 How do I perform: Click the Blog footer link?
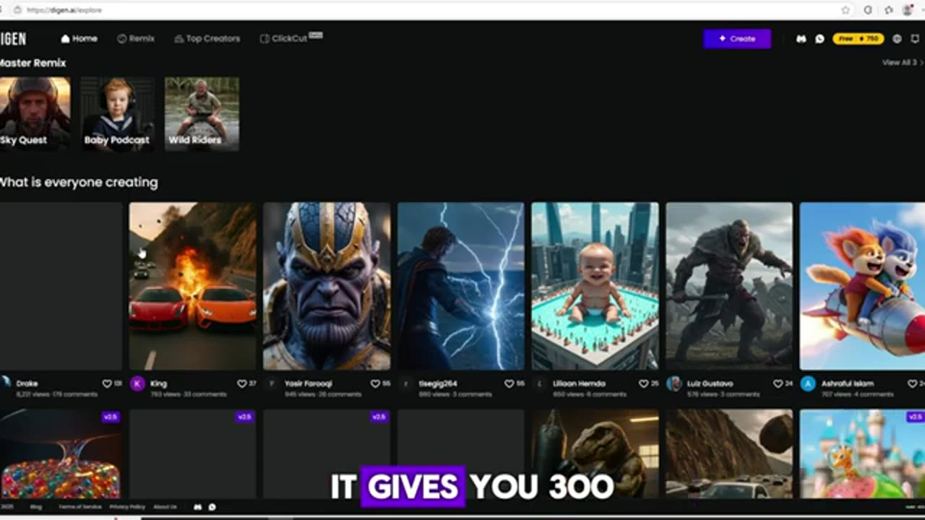pyautogui.click(x=36, y=507)
